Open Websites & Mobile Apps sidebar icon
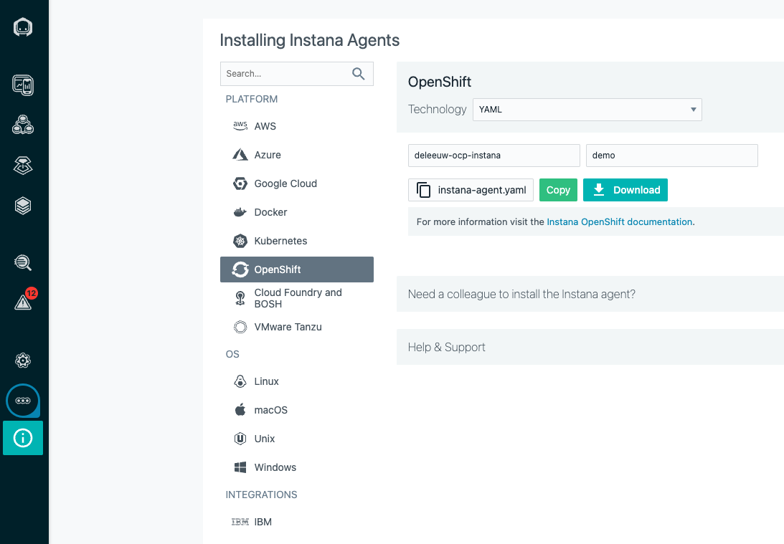The width and height of the screenshot is (784, 544). [23, 85]
